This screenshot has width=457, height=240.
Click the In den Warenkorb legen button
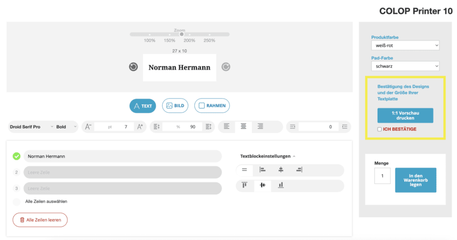pos(415,180)
